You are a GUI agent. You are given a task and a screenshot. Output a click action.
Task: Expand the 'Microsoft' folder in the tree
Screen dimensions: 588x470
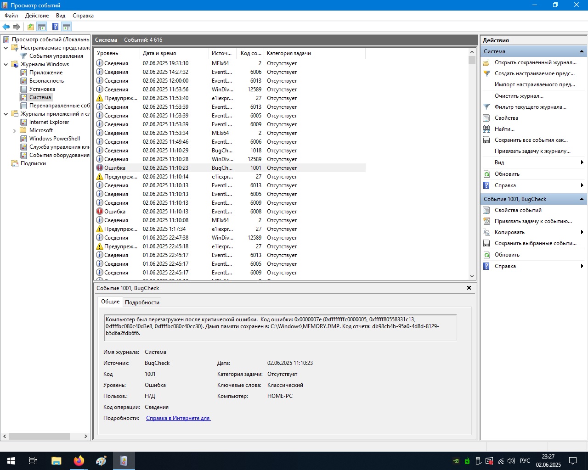[x=15, y=131]
